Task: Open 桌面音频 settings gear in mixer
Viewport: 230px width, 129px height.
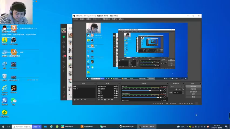Action: (164, 90)
